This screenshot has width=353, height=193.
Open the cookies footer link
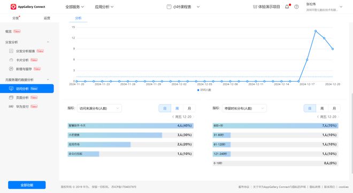343,187
